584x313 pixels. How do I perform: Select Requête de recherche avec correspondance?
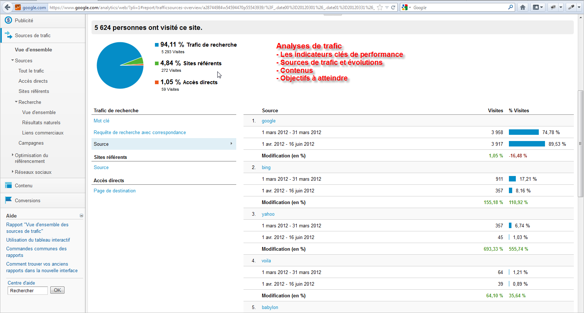tap(140, 132)
